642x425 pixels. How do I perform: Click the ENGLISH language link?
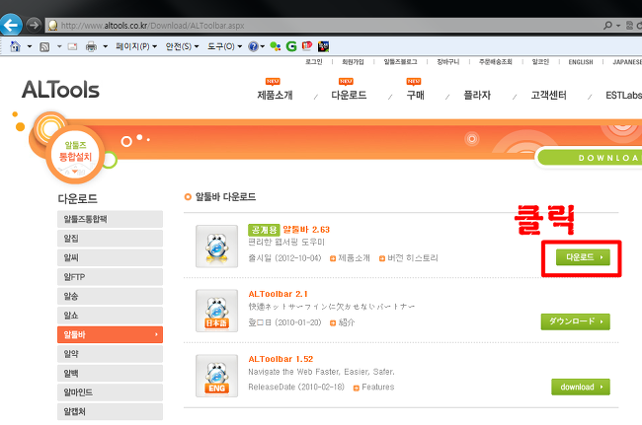coord(581,62)
